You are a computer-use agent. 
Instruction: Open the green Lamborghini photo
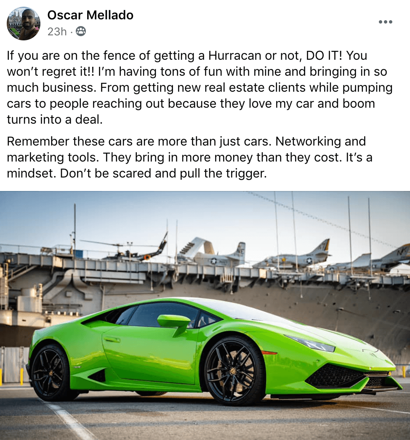(x=205, y=315)
